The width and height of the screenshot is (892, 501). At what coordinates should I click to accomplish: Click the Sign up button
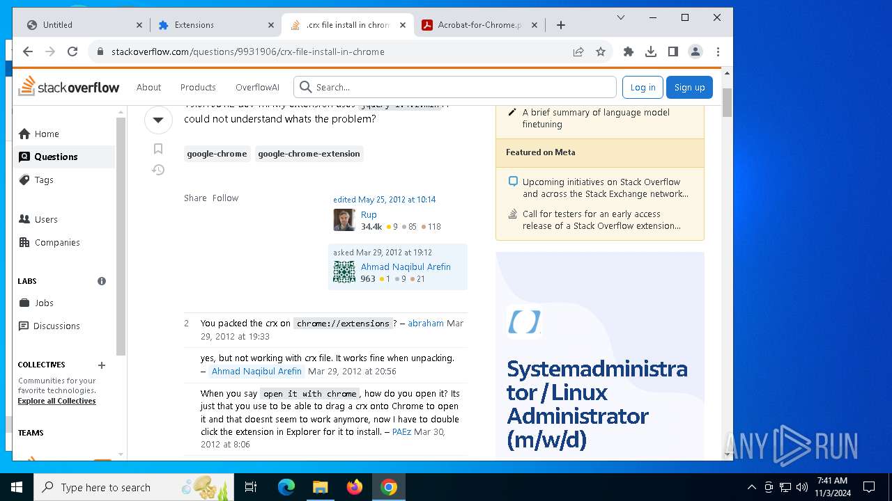(689, 87)
